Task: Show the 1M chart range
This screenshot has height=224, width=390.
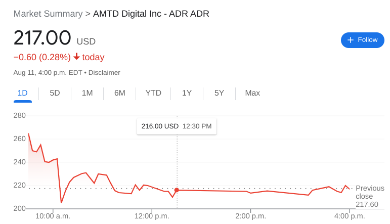Action: pos(87,93)
